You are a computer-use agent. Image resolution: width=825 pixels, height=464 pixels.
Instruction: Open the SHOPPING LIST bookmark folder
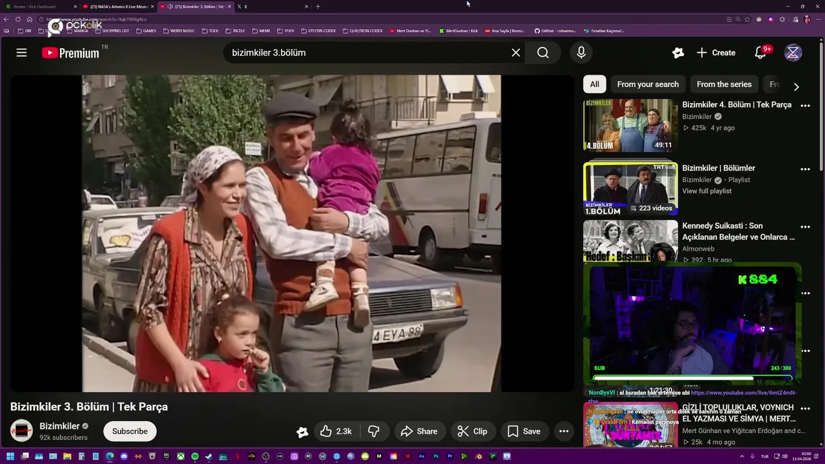coord(112,30)
